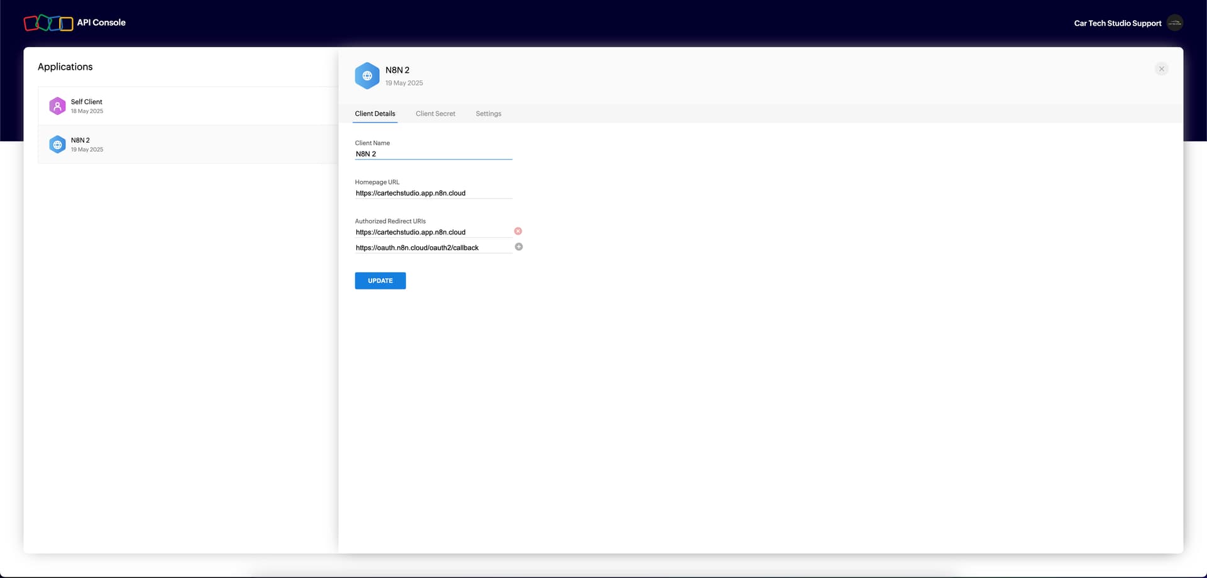1207x578 pixels.
Task: Click the Homepage URL label
Action: tap(377, 182)
